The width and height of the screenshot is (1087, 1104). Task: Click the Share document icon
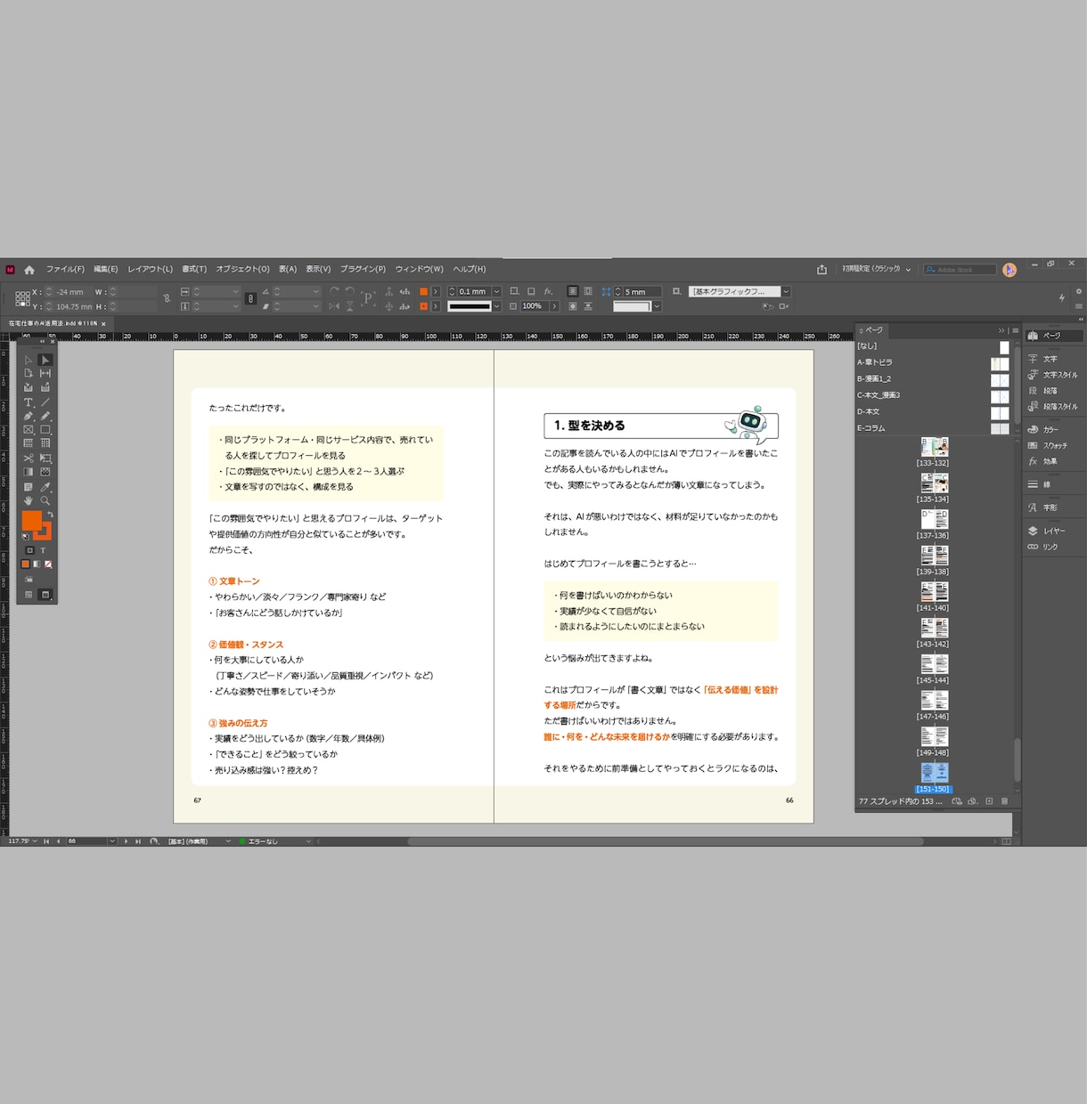821,270
